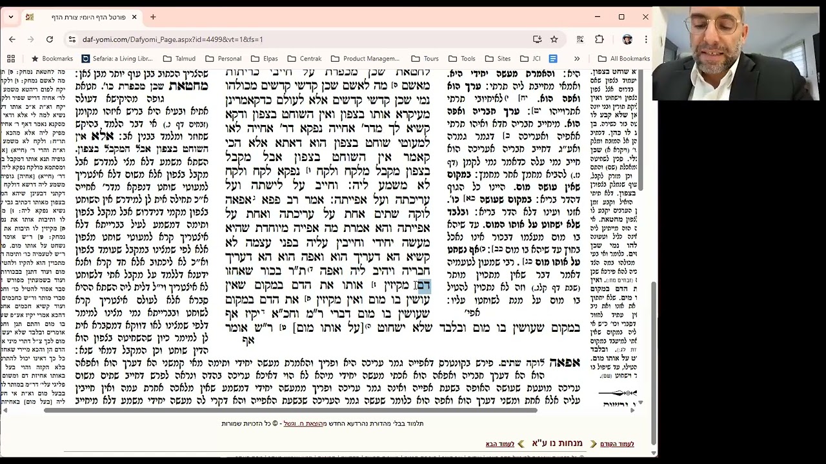Click the highlighted word דם in Talmud text
The width and height of the screenshot is (826, 464).
pos(423,285)
